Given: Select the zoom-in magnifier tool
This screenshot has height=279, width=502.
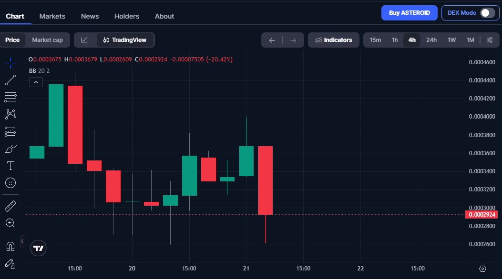Looking at the screenshot, I should point(10,223).
